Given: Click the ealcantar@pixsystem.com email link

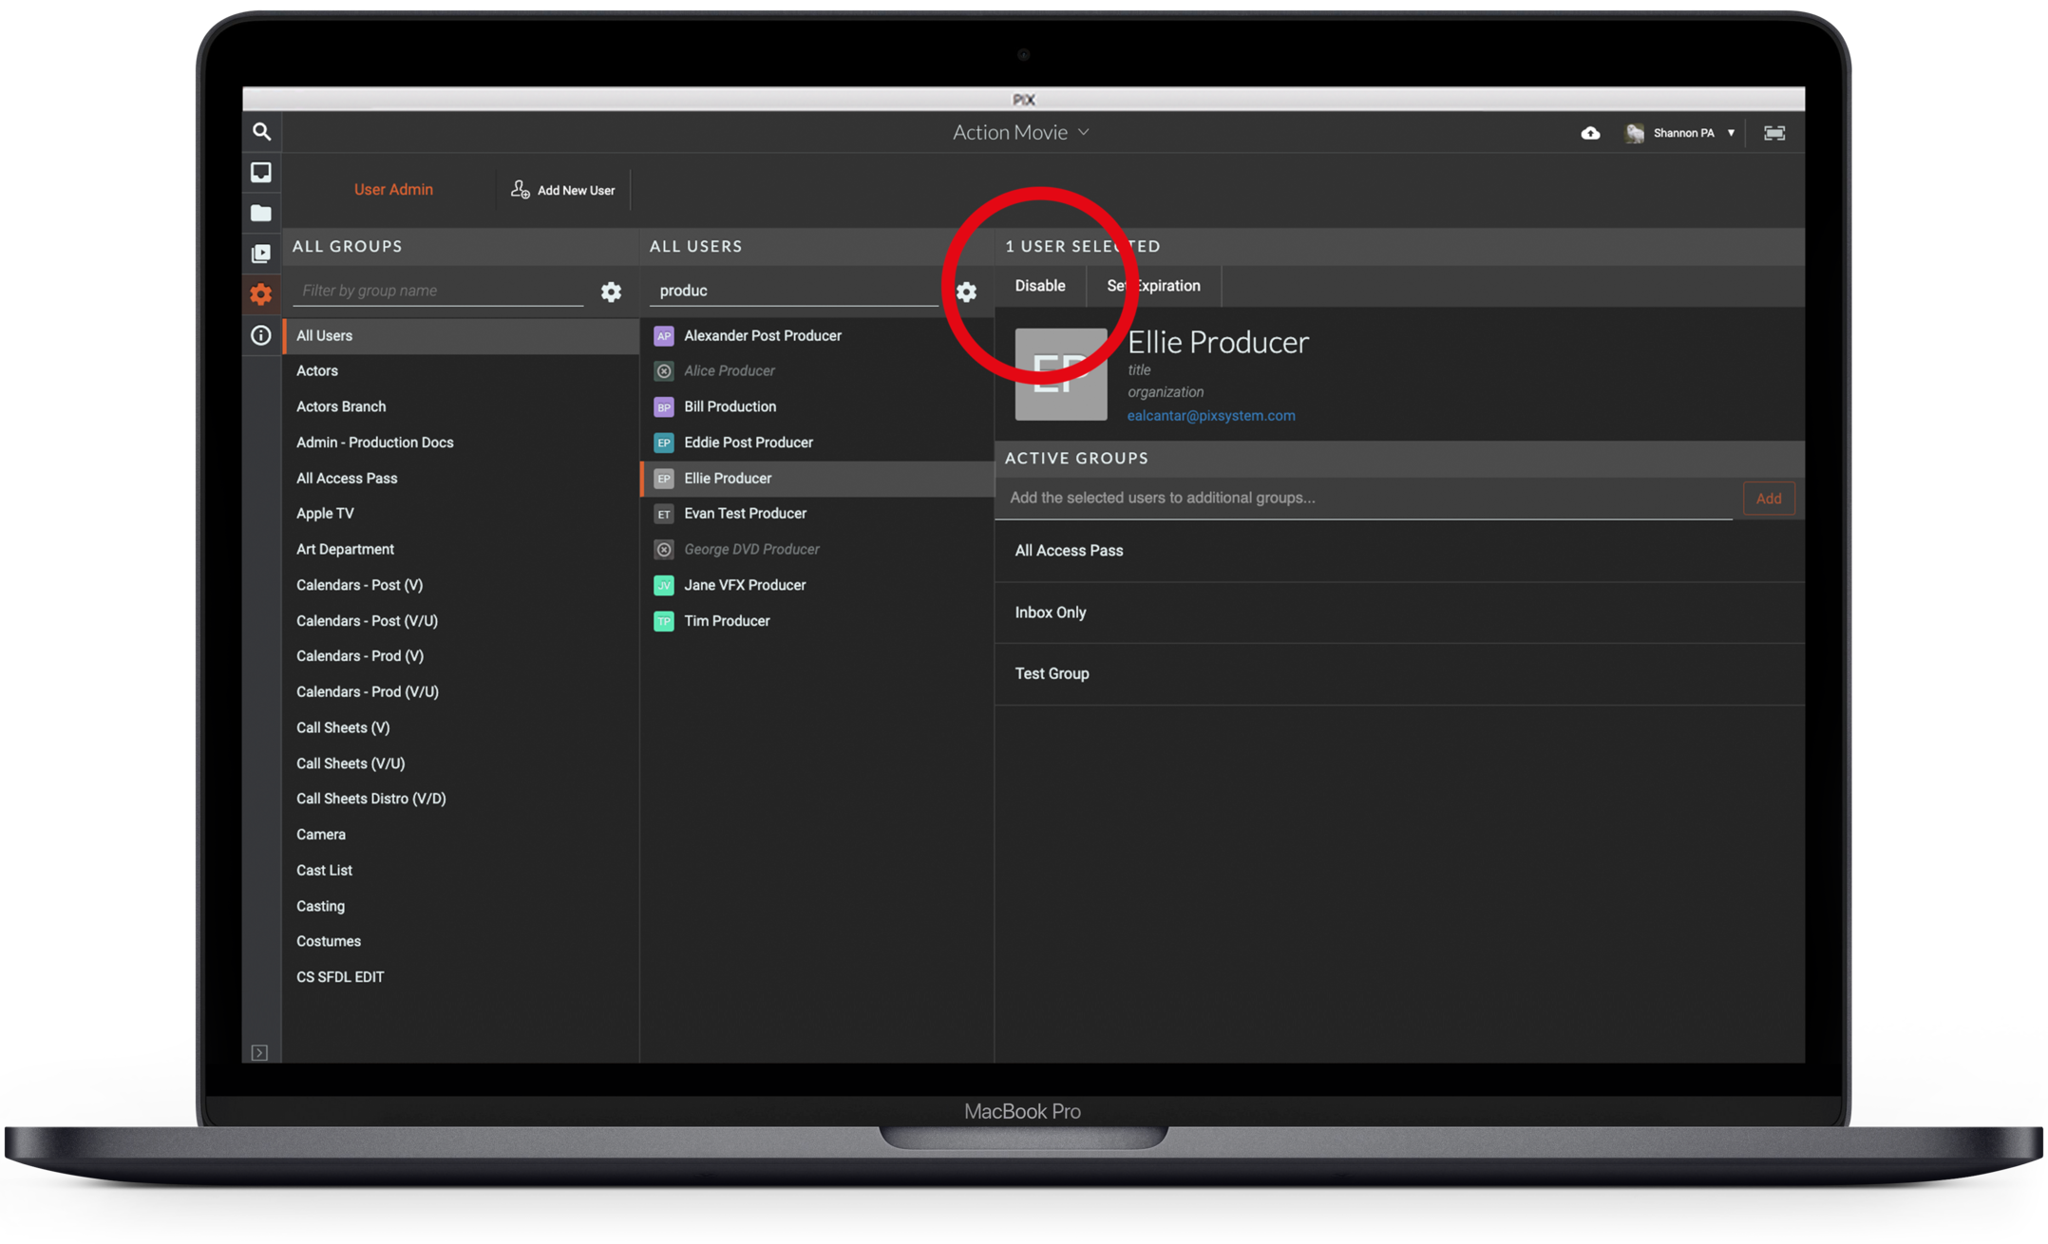Looking at the screenshot, I should click(1210, 415).
